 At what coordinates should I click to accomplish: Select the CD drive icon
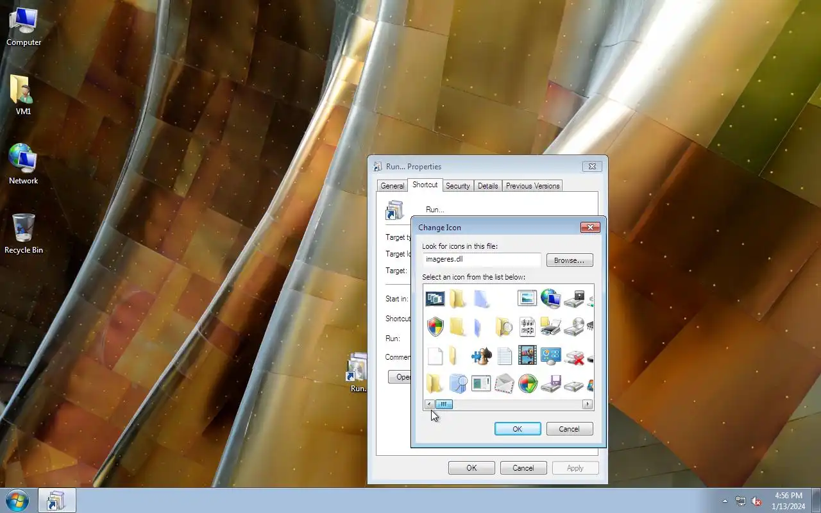(573, 326)
